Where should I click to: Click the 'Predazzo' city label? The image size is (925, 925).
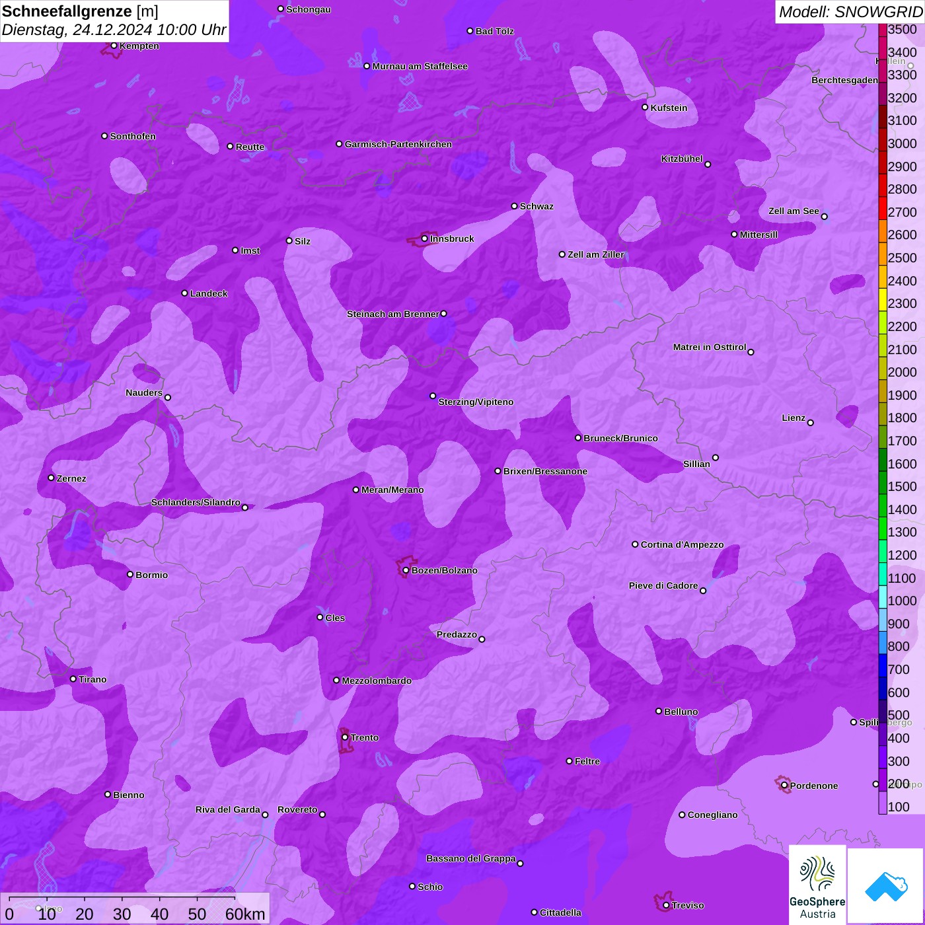(x=457, y=634)
